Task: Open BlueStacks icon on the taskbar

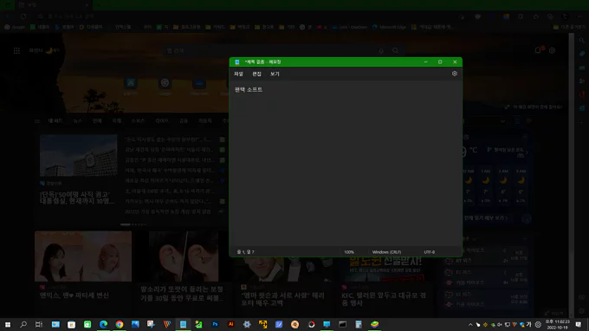Action: coord(374,324)
